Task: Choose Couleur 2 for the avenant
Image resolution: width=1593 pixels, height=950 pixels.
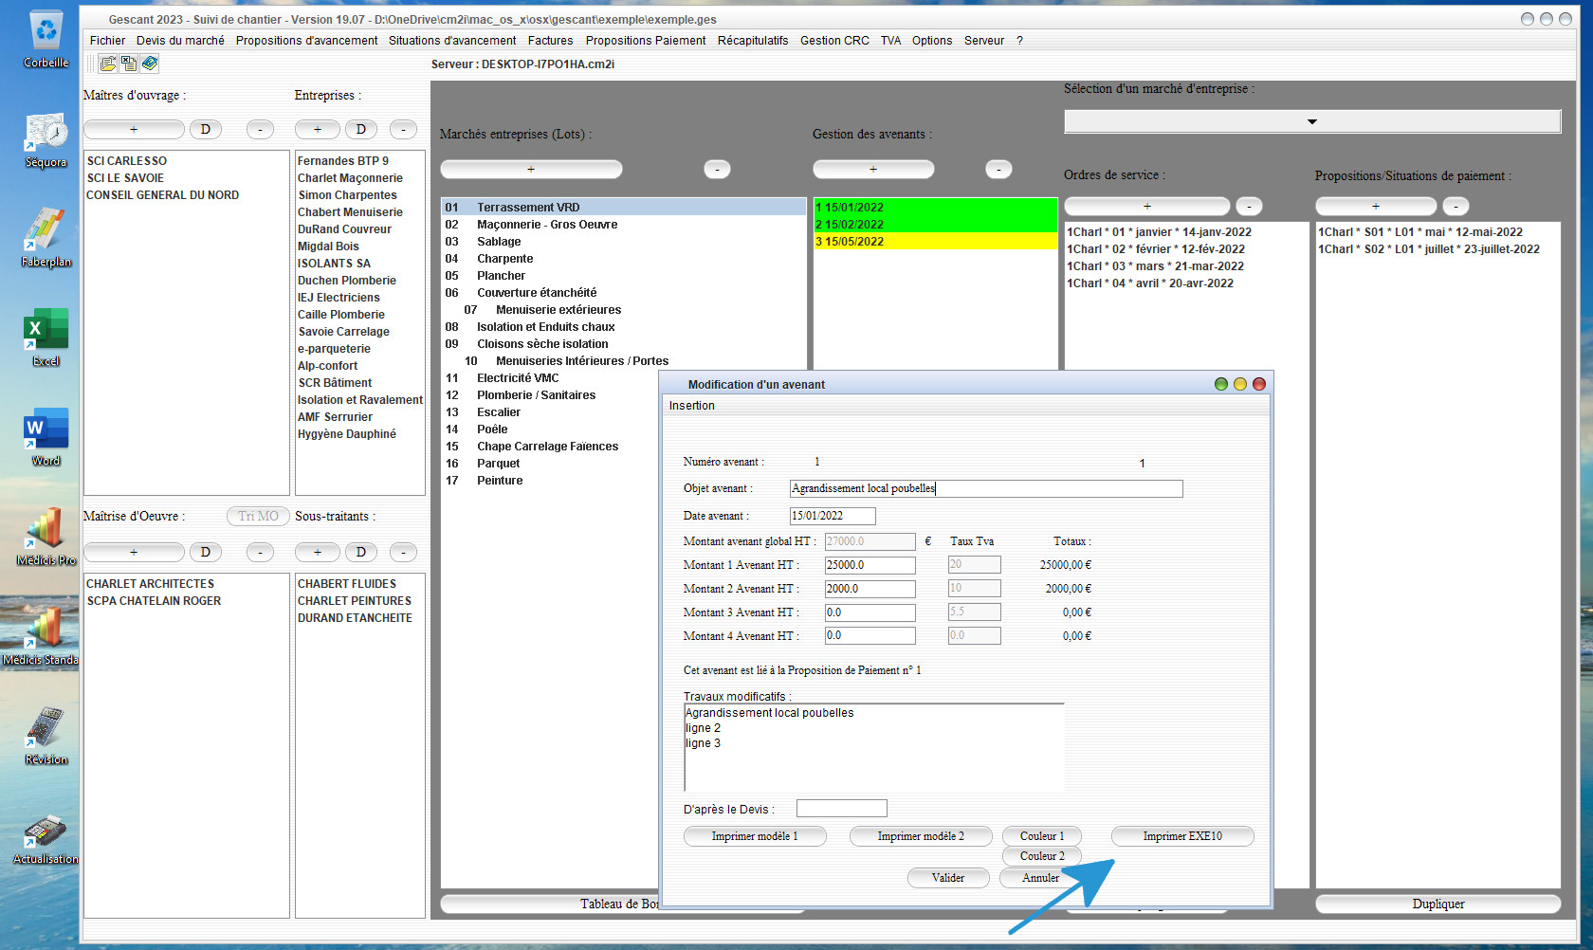Action: tap(1042, 856)
